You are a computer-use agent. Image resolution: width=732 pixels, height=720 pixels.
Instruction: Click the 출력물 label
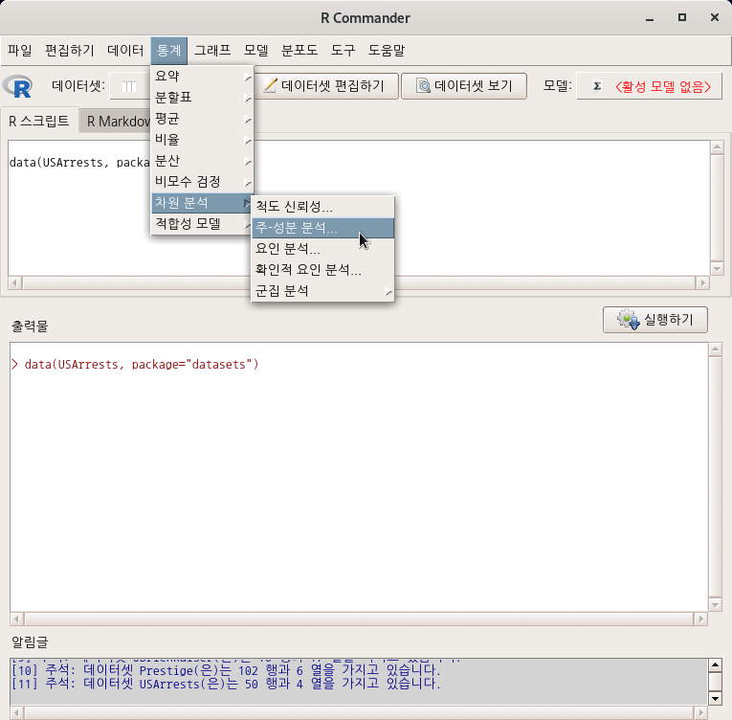coord(30,326)
